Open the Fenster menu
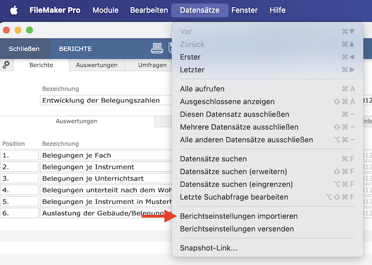Image resolution: width=372 pixels, height=265 pixels. click(x=245, y=10)
